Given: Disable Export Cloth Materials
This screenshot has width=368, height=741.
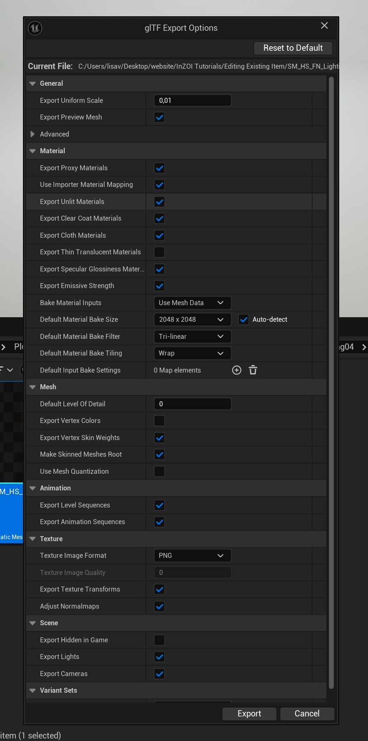Looking at the screenshot, I should point(160,236).
